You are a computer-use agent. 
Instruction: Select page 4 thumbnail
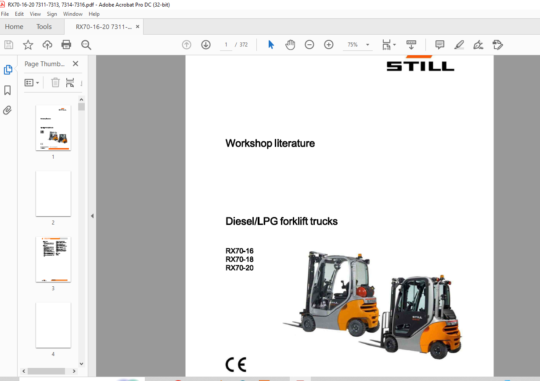pos(53,325)
